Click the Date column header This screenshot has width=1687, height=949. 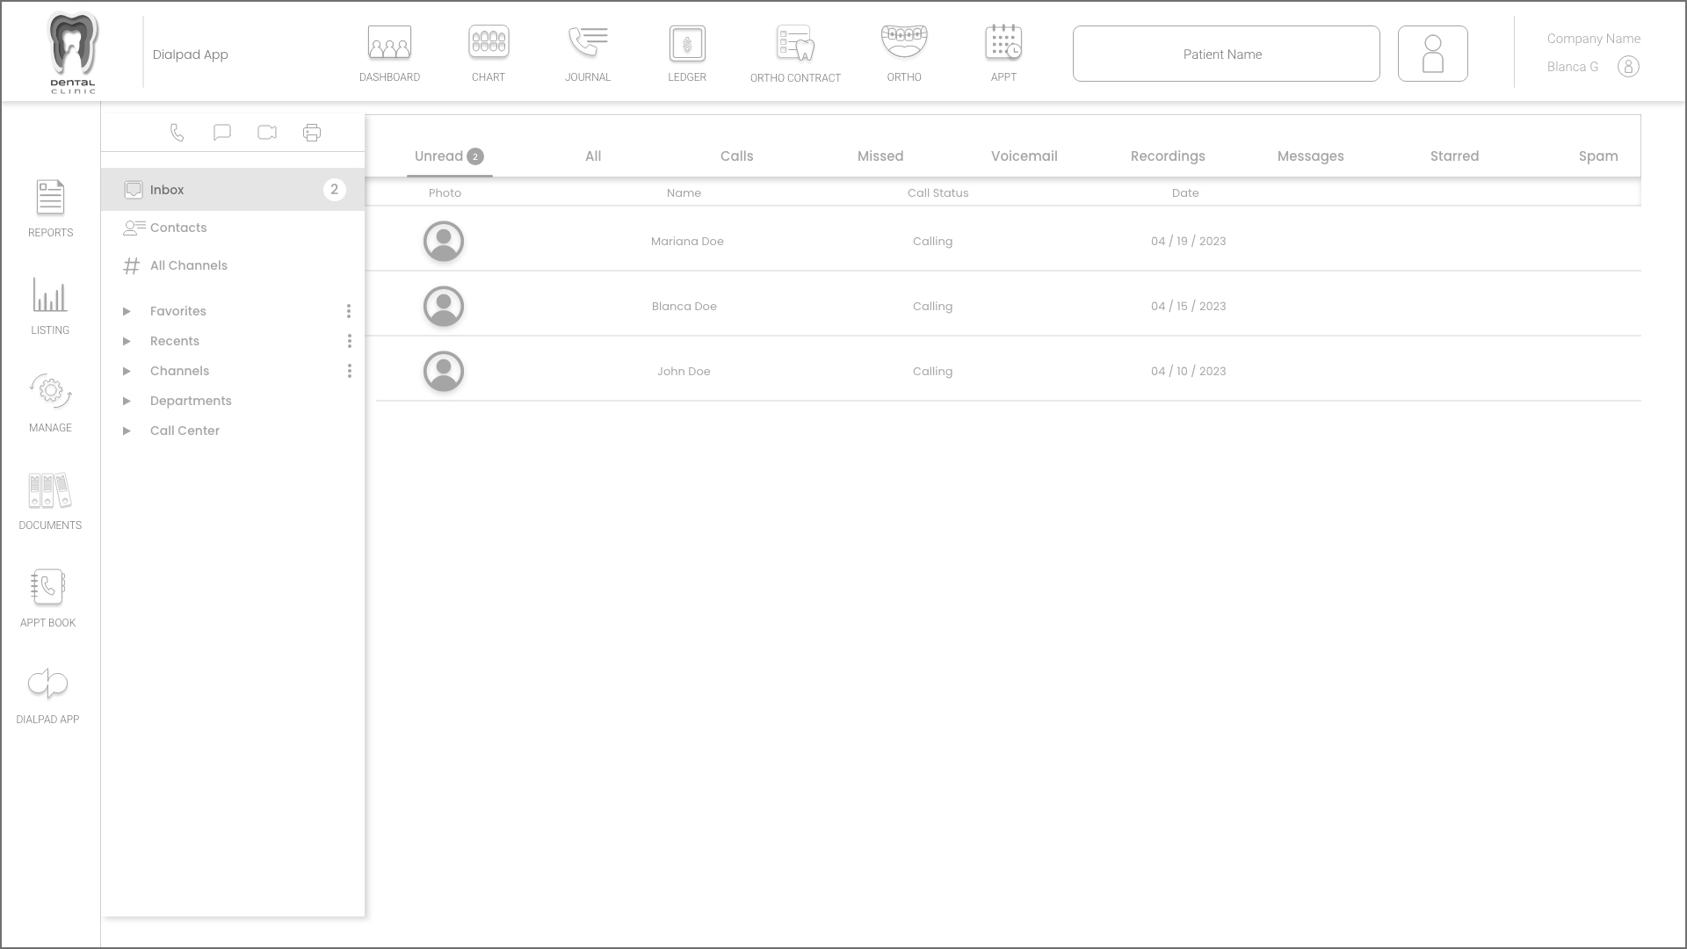point(1184,193)
